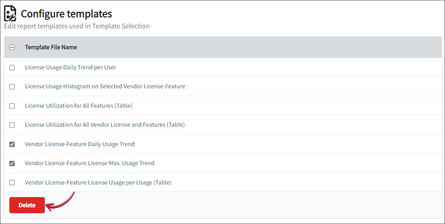Check License Utilization for All Vendor License checkbox
Image resolution: width=445 pixels, height=224 pixels.
pyautogui.click(x=12, y=125)
